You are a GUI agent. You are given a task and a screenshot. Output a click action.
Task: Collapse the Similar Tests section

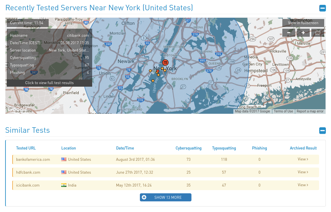coord(322,130)
